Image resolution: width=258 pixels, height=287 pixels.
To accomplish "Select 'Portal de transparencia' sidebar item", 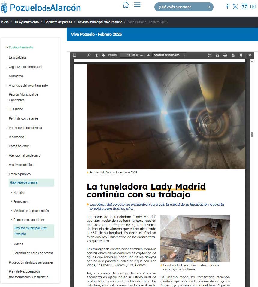I will point(25,128).
